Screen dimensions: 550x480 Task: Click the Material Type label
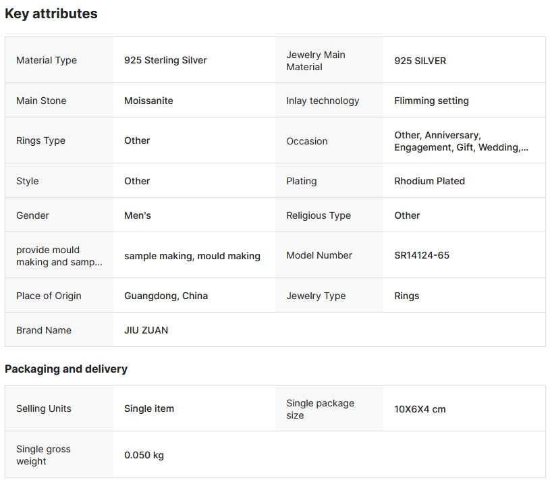point(47,60)
